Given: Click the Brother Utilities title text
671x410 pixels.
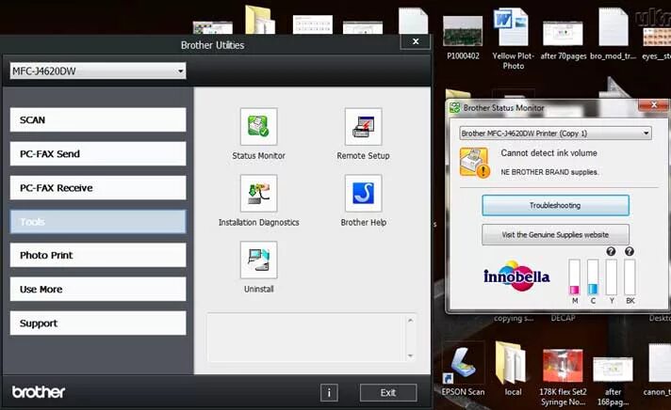Looking at the screenshot, I should [x=212, y=45].
